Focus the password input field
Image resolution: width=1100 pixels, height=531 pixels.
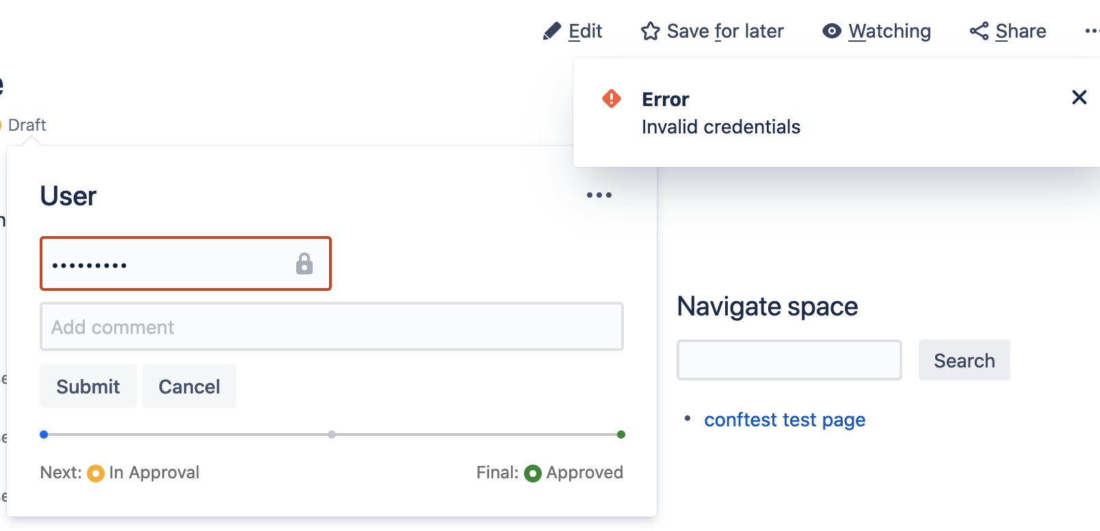(185, 263)
